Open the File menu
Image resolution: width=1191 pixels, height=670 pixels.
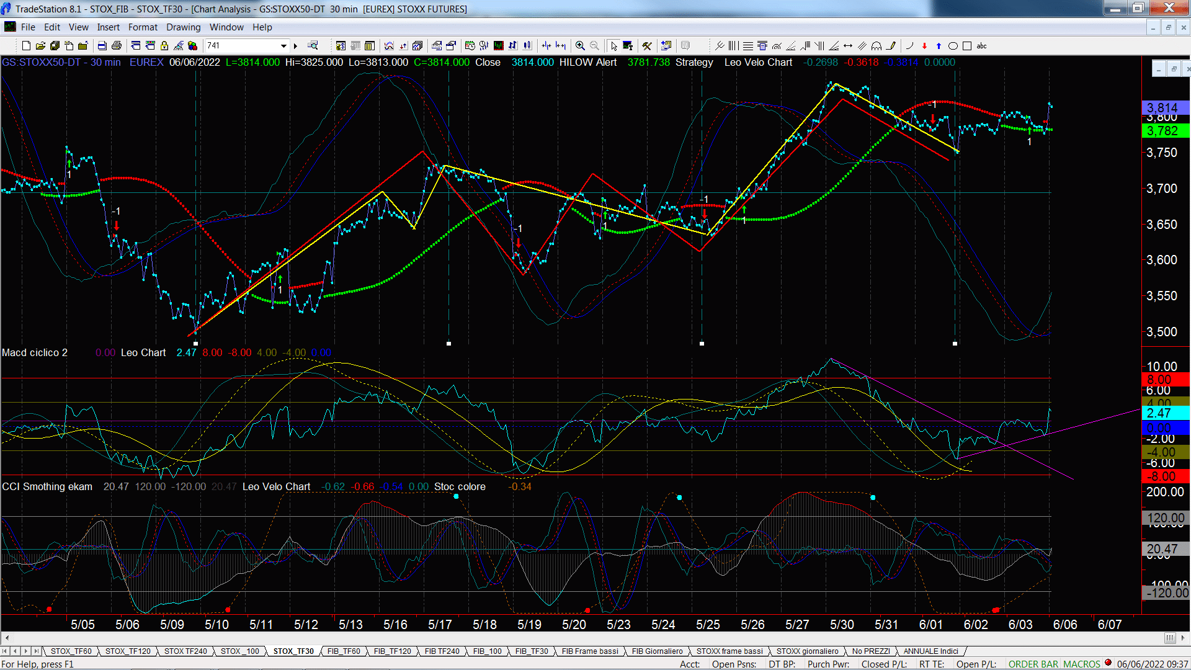[28, 27]
